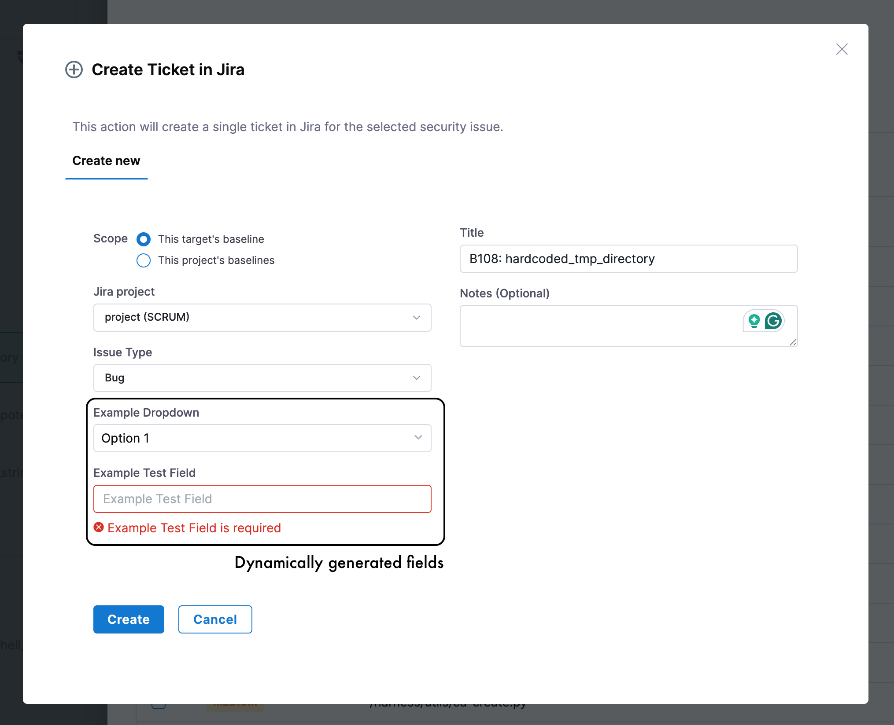This screenshot has height=725, width=894.
Task: Click the chevron arrow on Jira project field
Action: (416, 317)
